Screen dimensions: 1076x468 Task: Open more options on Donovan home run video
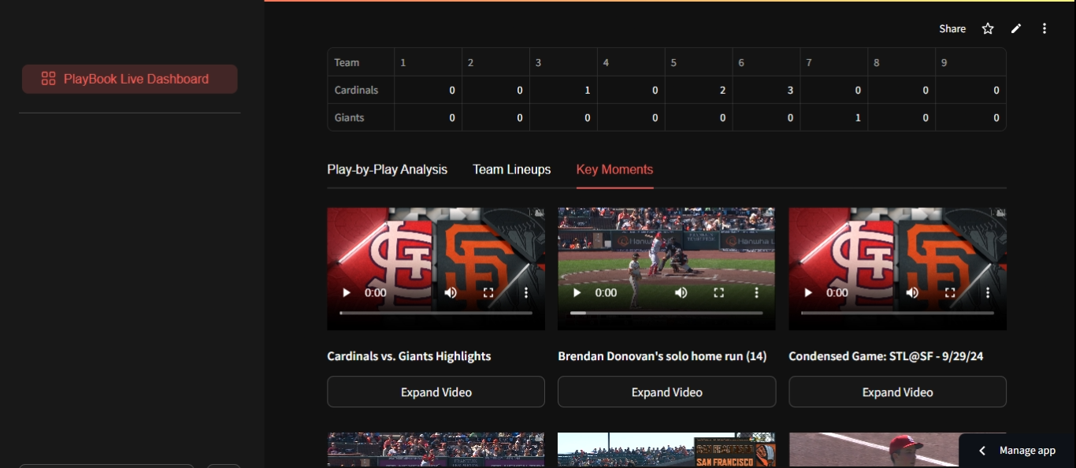click(757, 292)
